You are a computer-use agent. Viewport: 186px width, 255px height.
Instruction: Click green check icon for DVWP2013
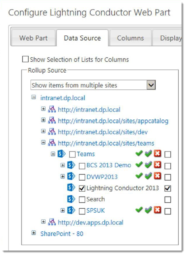pos(139,176)
